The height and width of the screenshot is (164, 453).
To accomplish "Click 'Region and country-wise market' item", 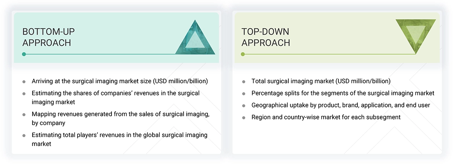I will coord(326,117).
